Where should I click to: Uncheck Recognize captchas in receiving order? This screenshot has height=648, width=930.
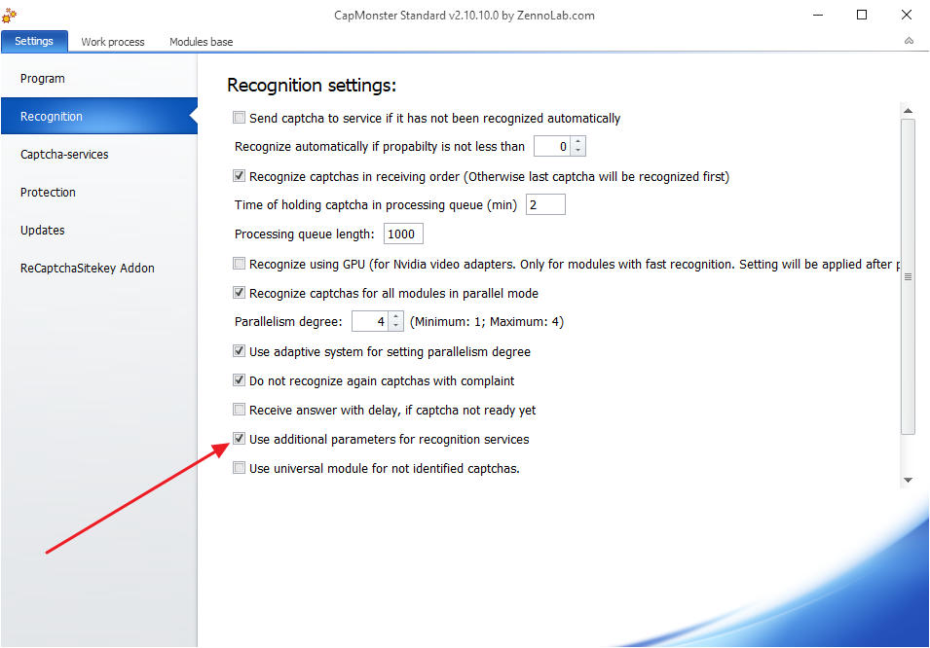(x=239, y=175)
